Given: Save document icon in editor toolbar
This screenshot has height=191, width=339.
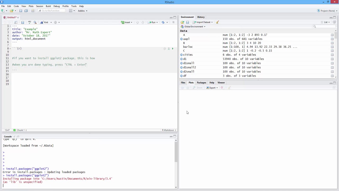Looking at the screenshot, I should click(23, 22).
